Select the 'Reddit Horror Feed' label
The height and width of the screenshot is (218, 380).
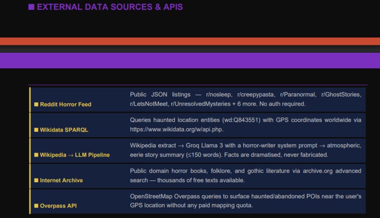click(66, 104)
